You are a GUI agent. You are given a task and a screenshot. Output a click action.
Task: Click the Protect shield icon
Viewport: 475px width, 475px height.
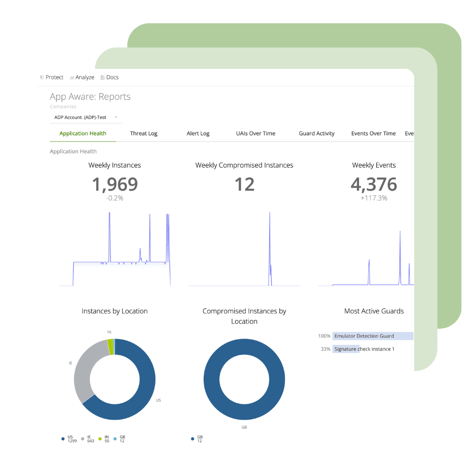[42, 77]
